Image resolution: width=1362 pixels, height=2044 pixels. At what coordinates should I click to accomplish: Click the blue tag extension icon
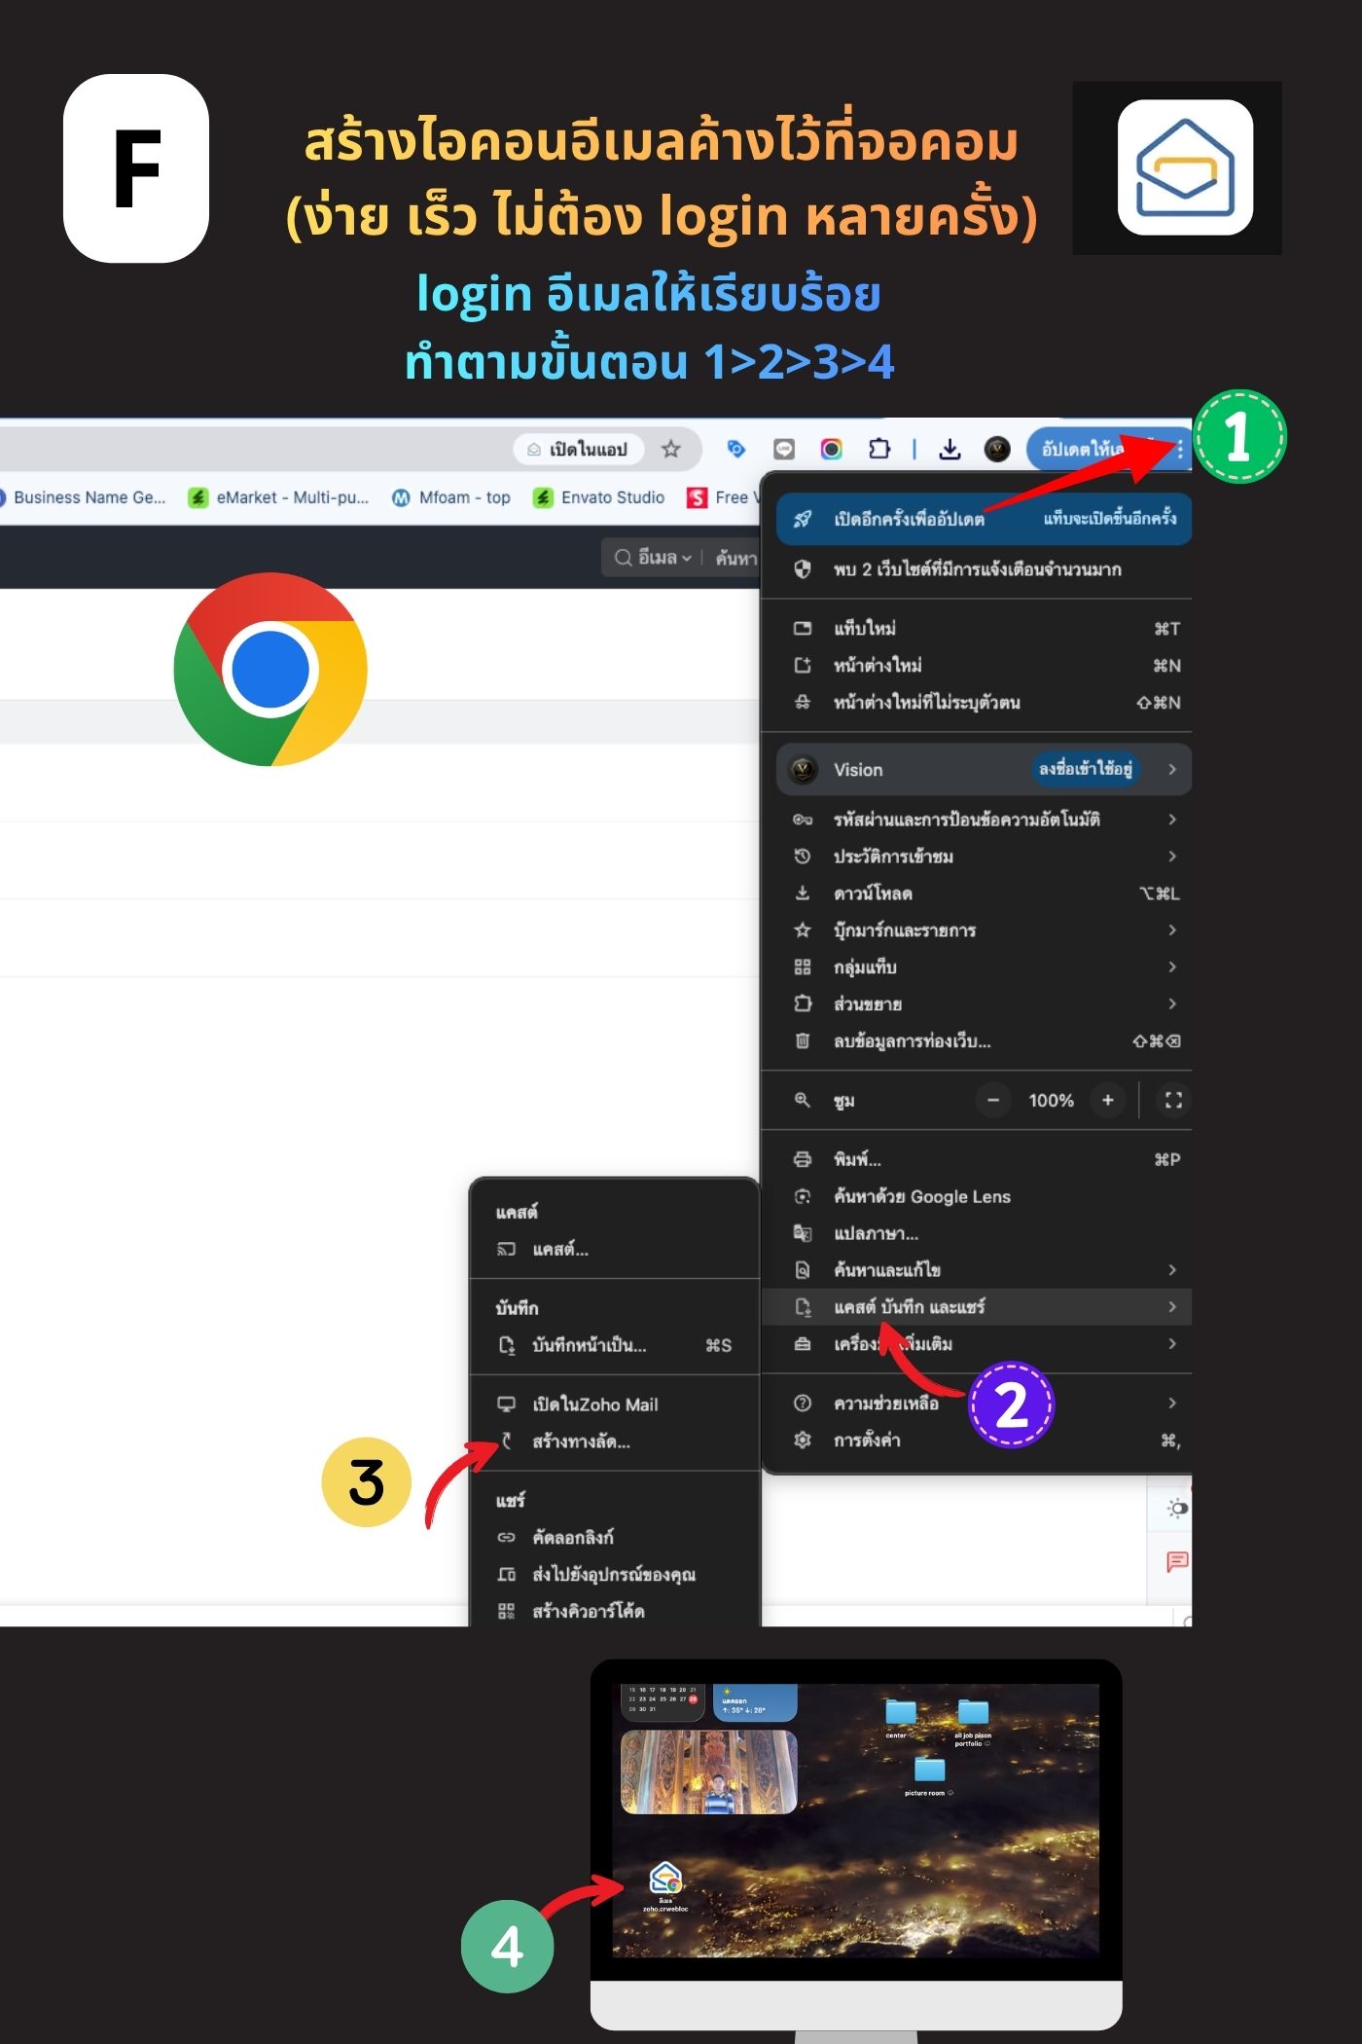click(x=736, y=449)
